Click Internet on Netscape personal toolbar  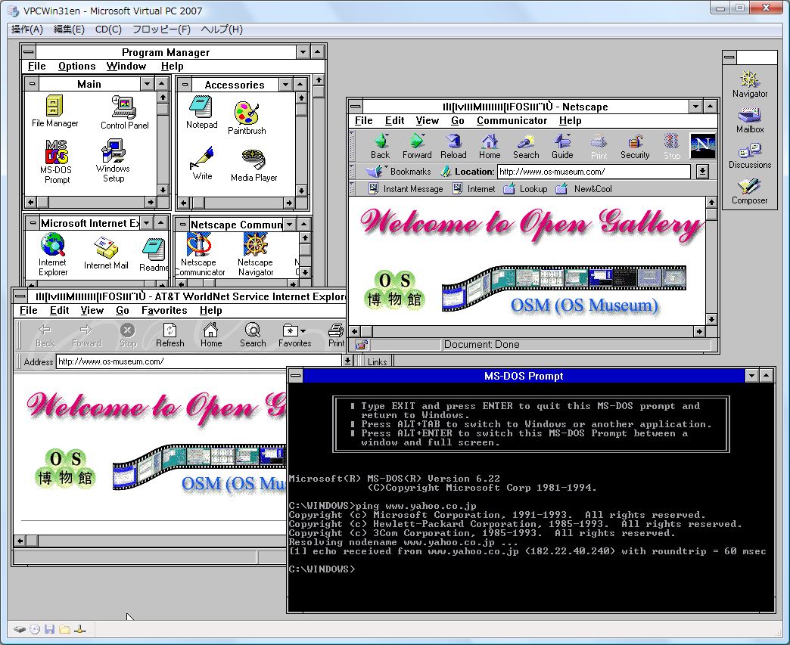click(474, 189)
